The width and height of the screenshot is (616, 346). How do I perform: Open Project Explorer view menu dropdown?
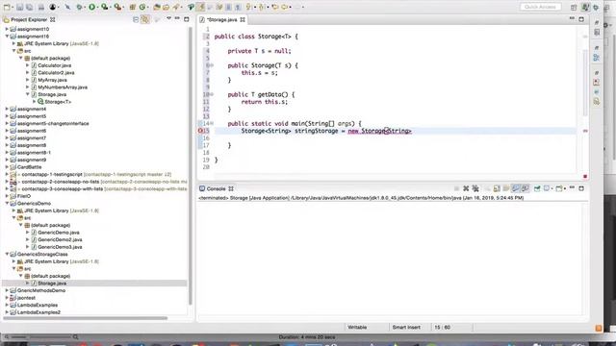pos(169,19)
